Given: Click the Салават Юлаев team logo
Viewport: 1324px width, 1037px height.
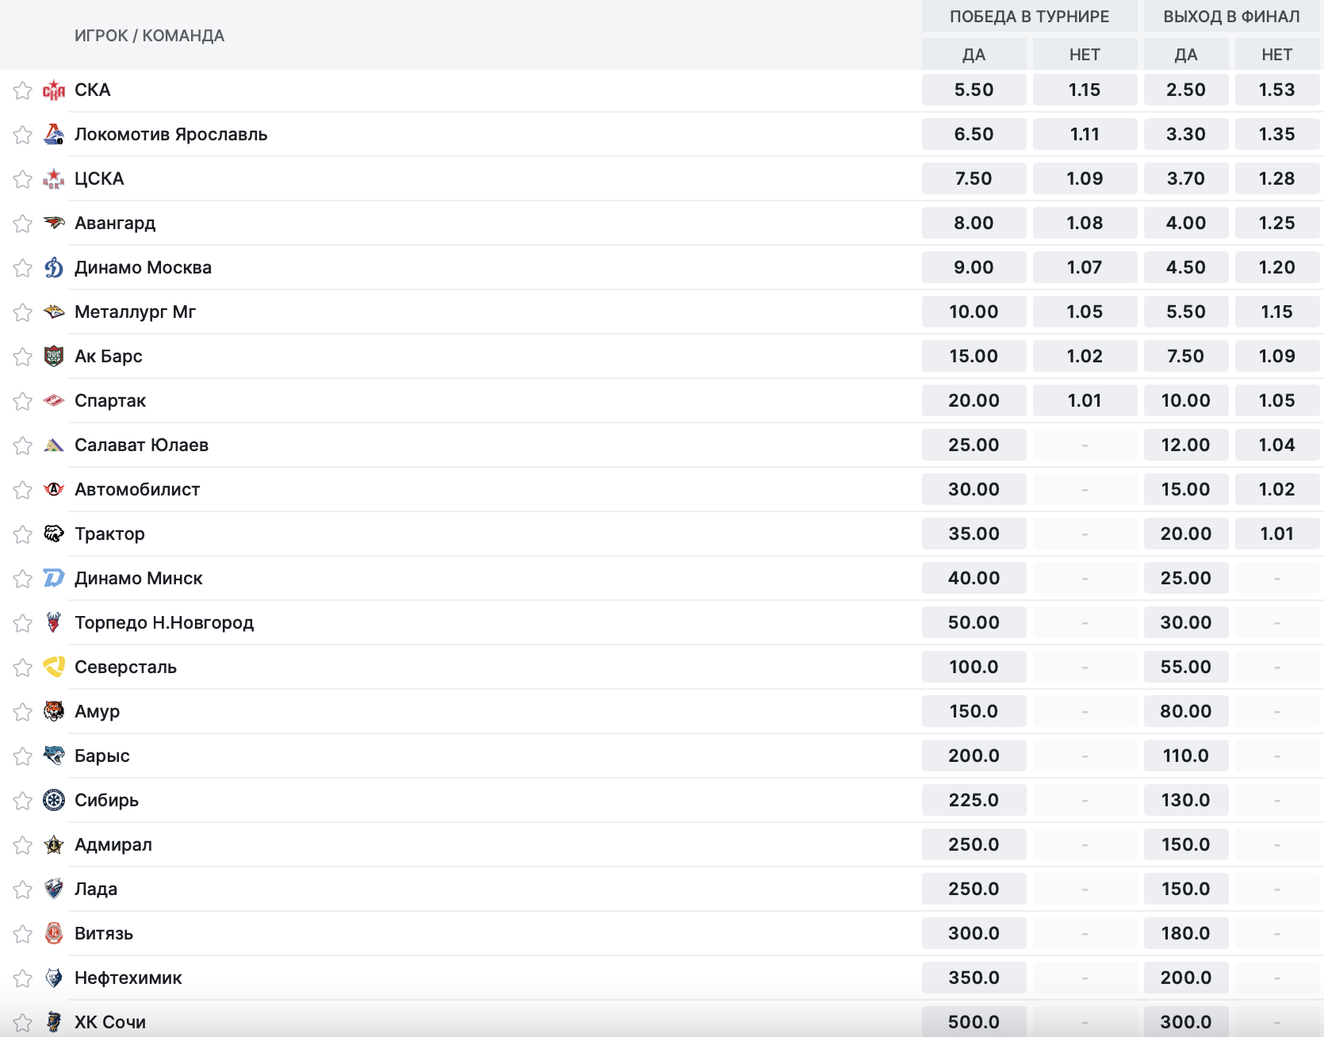Looking at the screenshot, I should pos(54,446).
